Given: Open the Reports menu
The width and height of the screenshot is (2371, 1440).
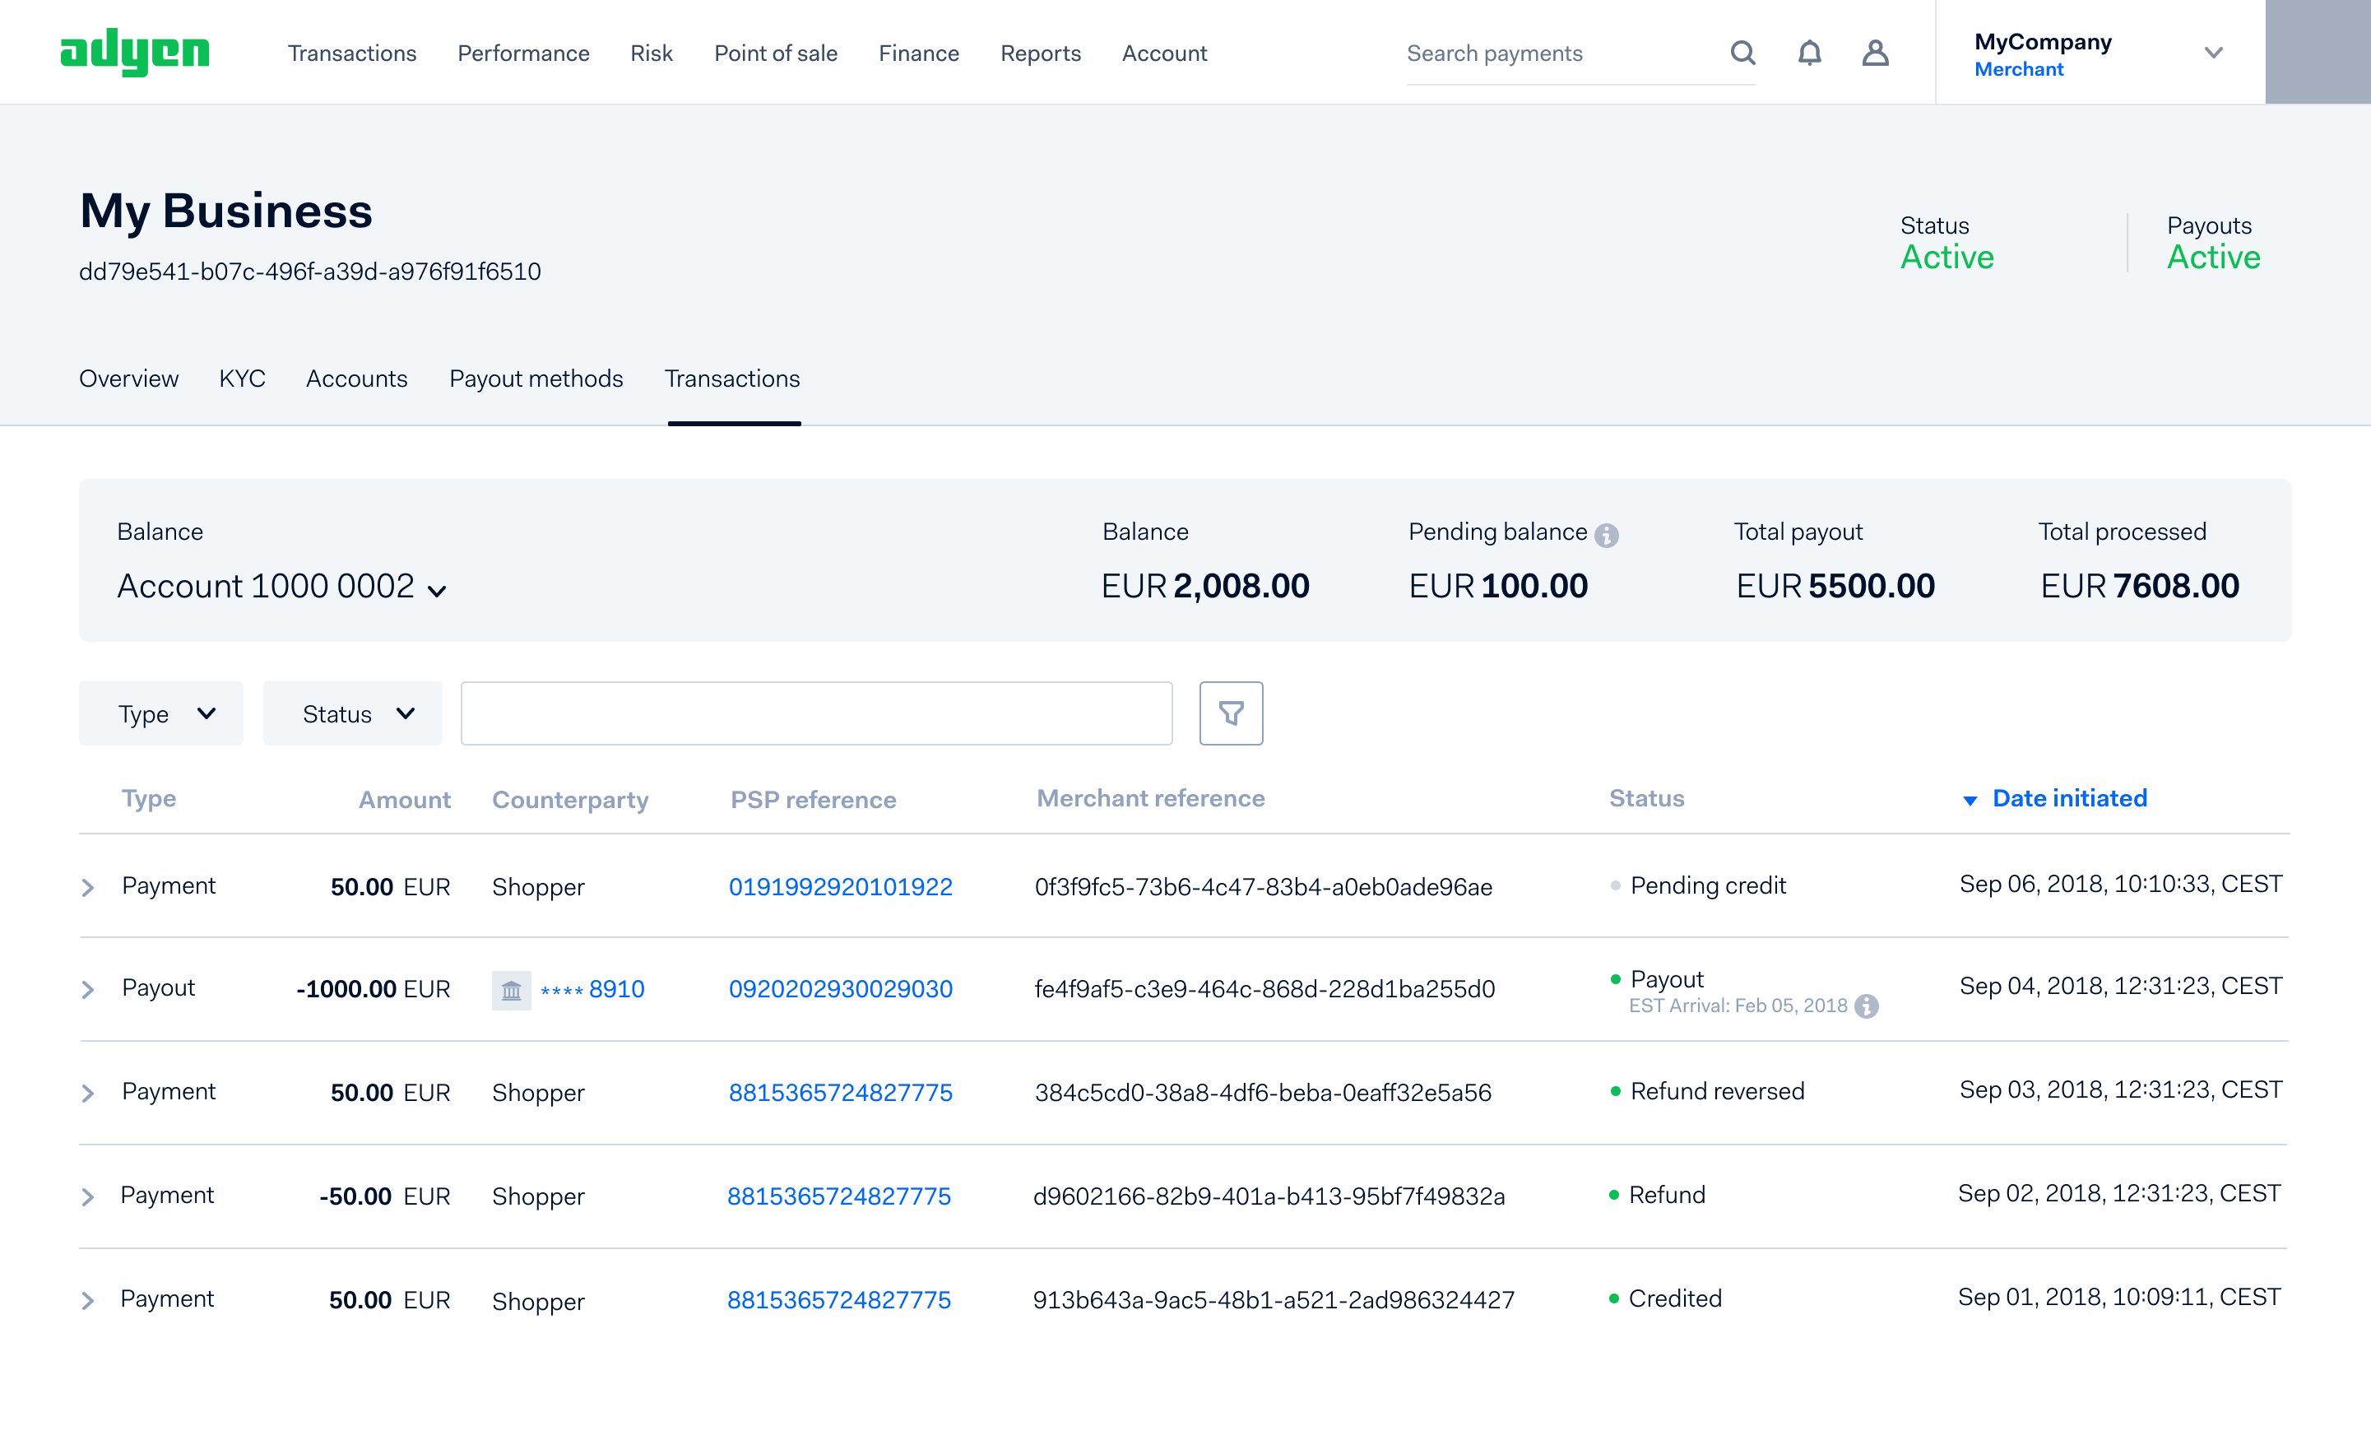Looking at the screenshot, I should point(1040,53).
